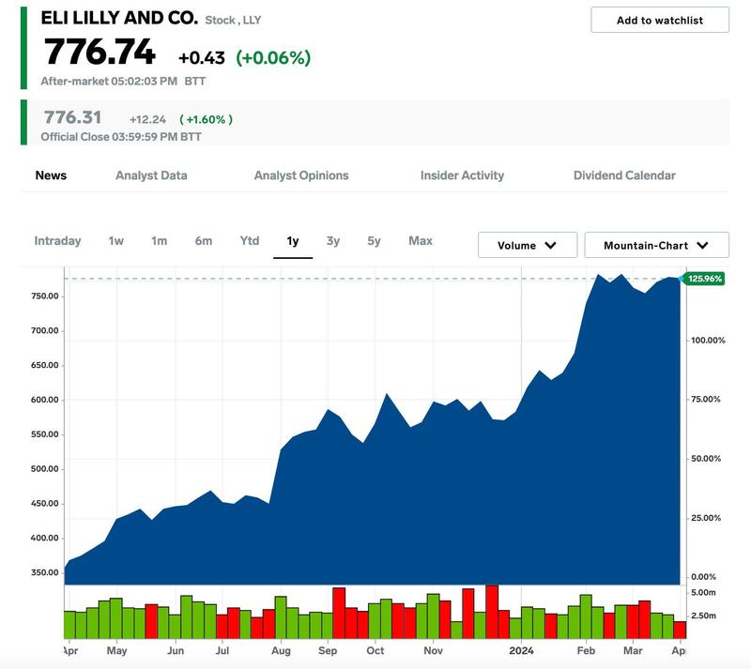Click the 350.00 price axis label

tap(44, 572)
